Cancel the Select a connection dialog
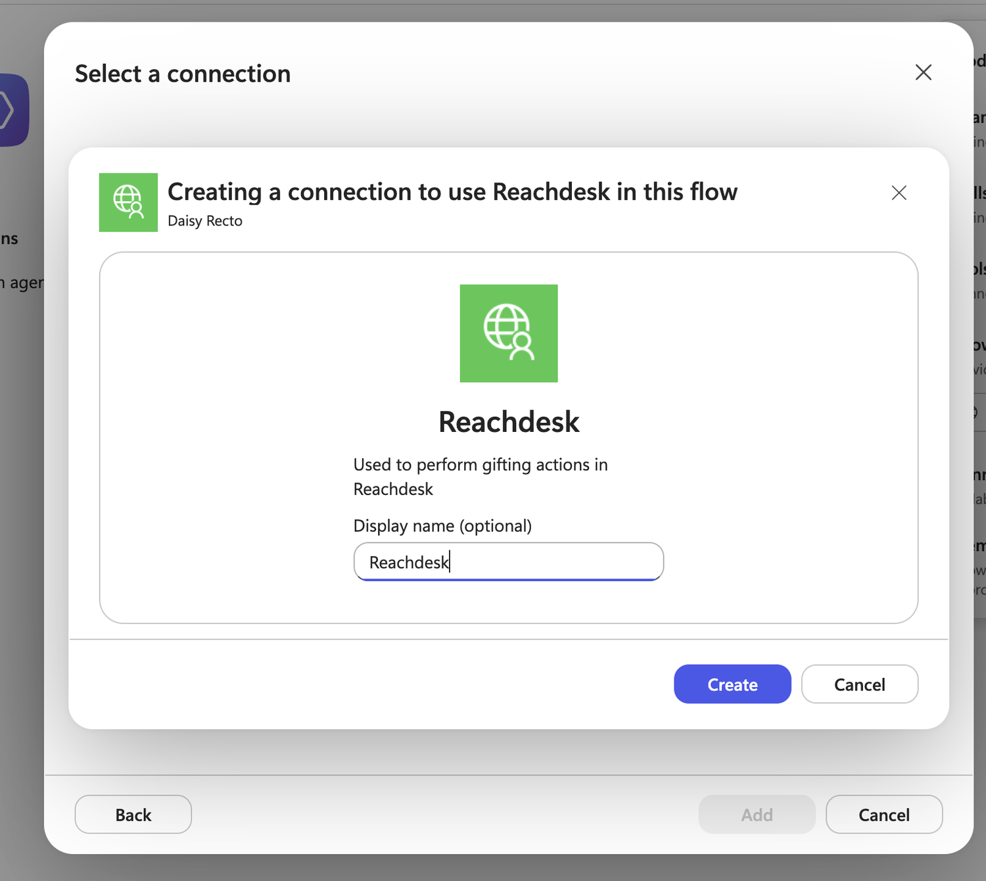The height and width of the screenshot is (881, 986). (884, 815)
